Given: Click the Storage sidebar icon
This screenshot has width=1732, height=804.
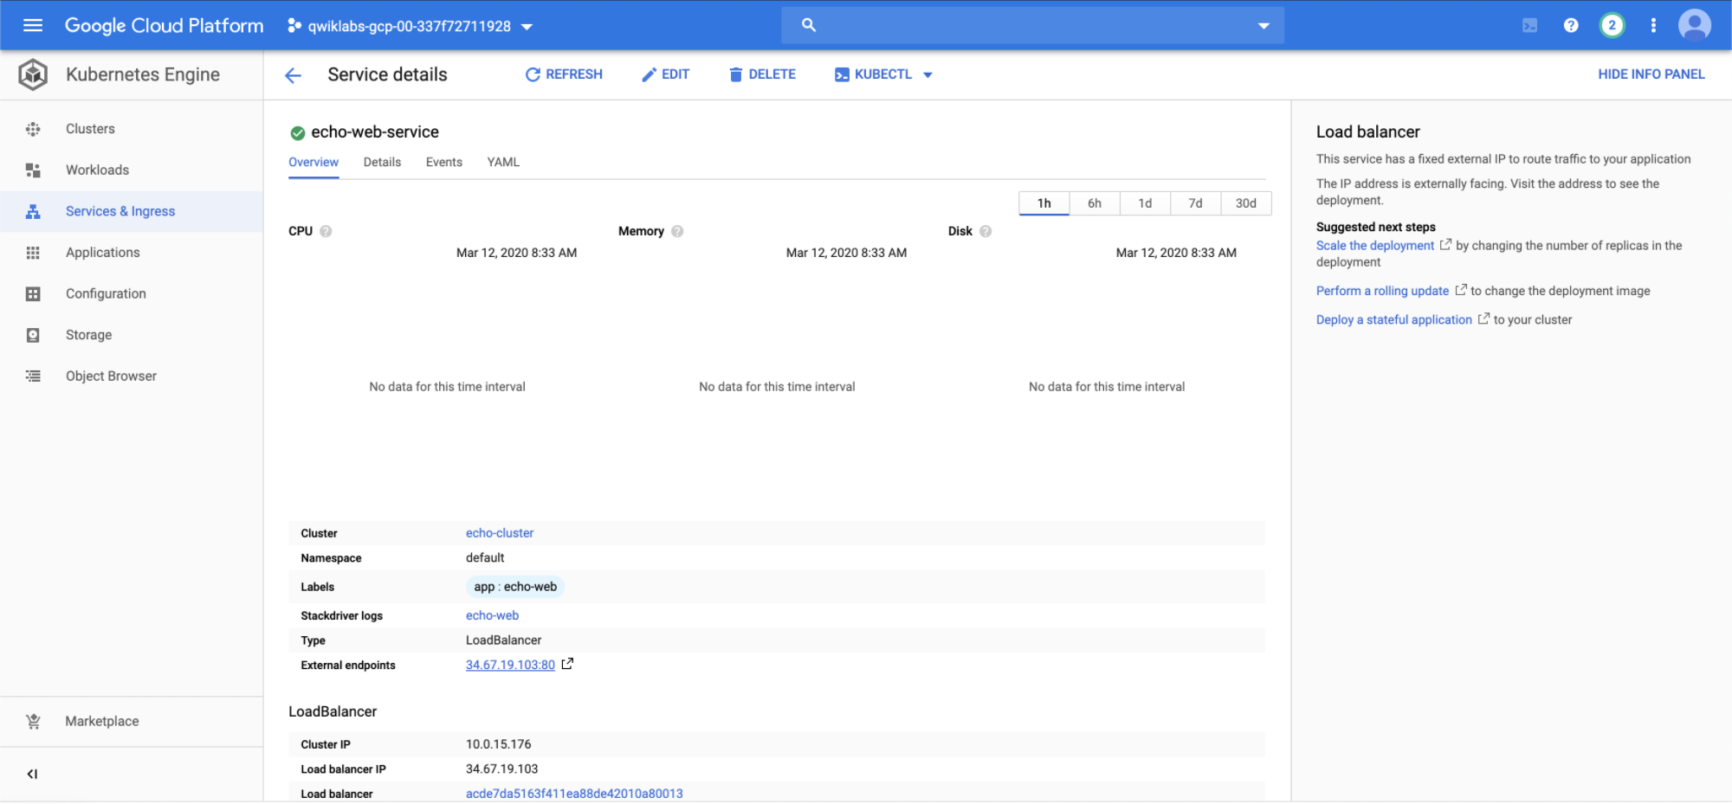Looking at the screenshot, I should coord(33,335).
